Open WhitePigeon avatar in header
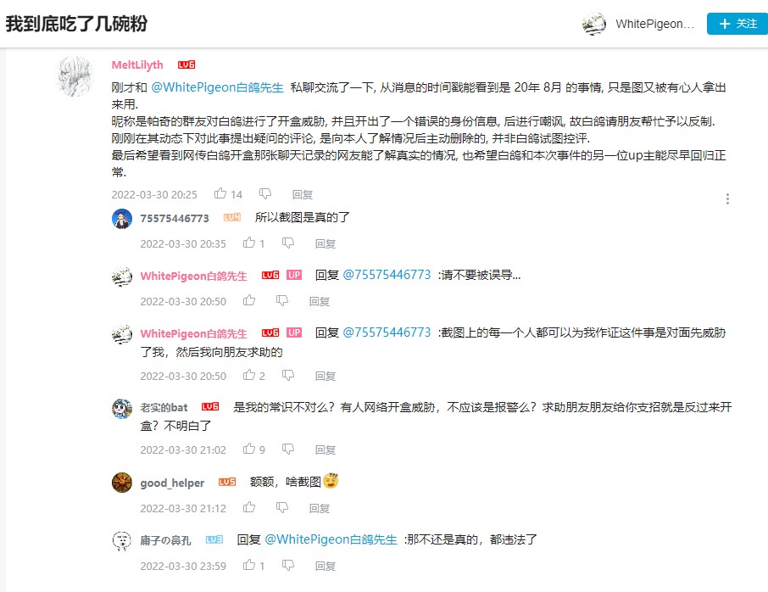The image size is (768, 592). click(594, 24)
